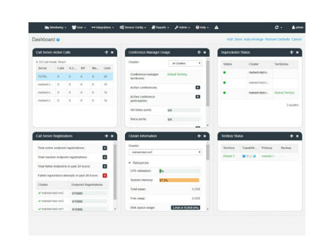Open the Monitoring menu
This screenshot has width=328, height=246.
pos(56,27)
